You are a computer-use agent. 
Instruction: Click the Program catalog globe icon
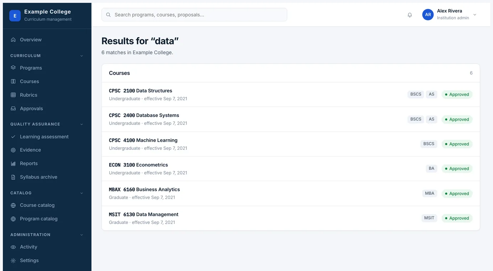tap(13, 219)
